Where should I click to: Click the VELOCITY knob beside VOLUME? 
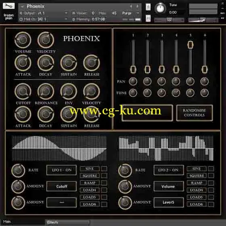coord(46,40)
